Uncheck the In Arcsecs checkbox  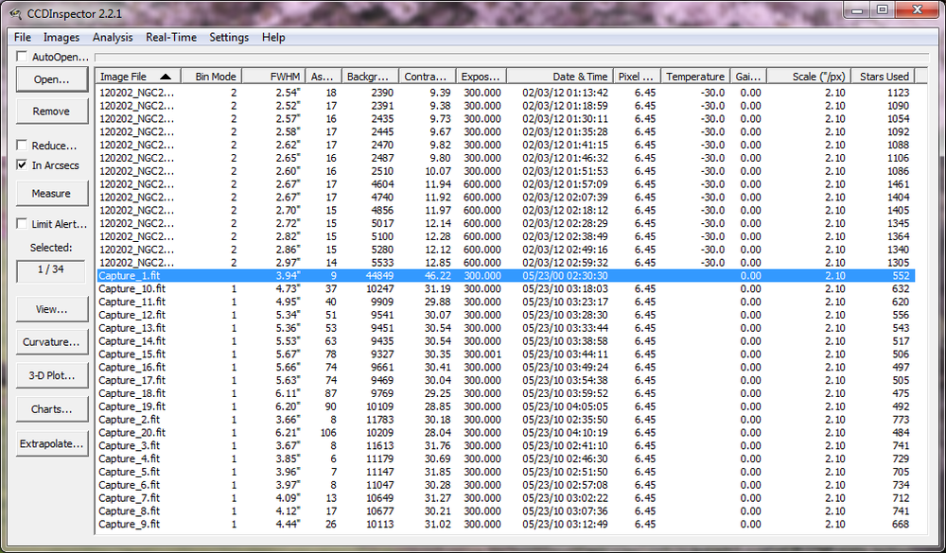[23, 164]
